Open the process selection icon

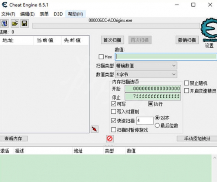point(4,23)
